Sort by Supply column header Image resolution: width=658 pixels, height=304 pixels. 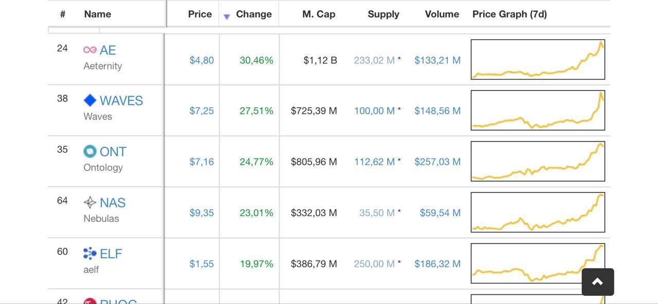click(383, 14)
